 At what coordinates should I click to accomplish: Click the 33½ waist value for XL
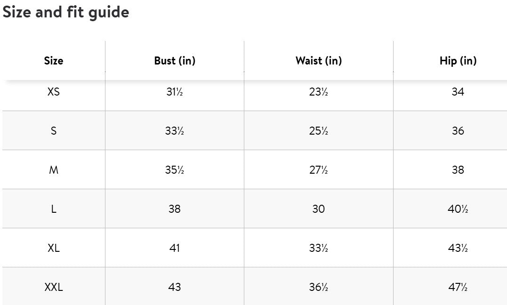[x=319, y=248]
